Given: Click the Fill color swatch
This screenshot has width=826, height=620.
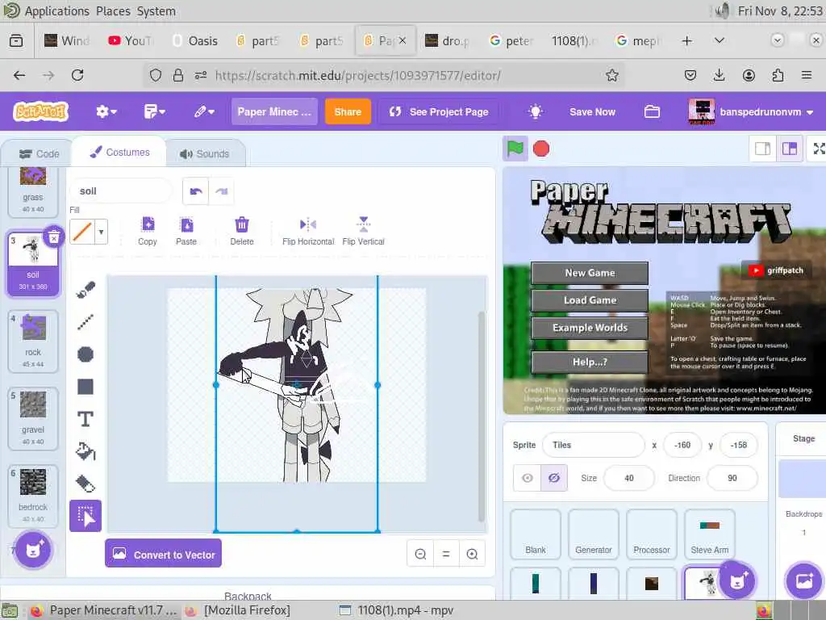Looking at the screenshot, I should point(82,232).
